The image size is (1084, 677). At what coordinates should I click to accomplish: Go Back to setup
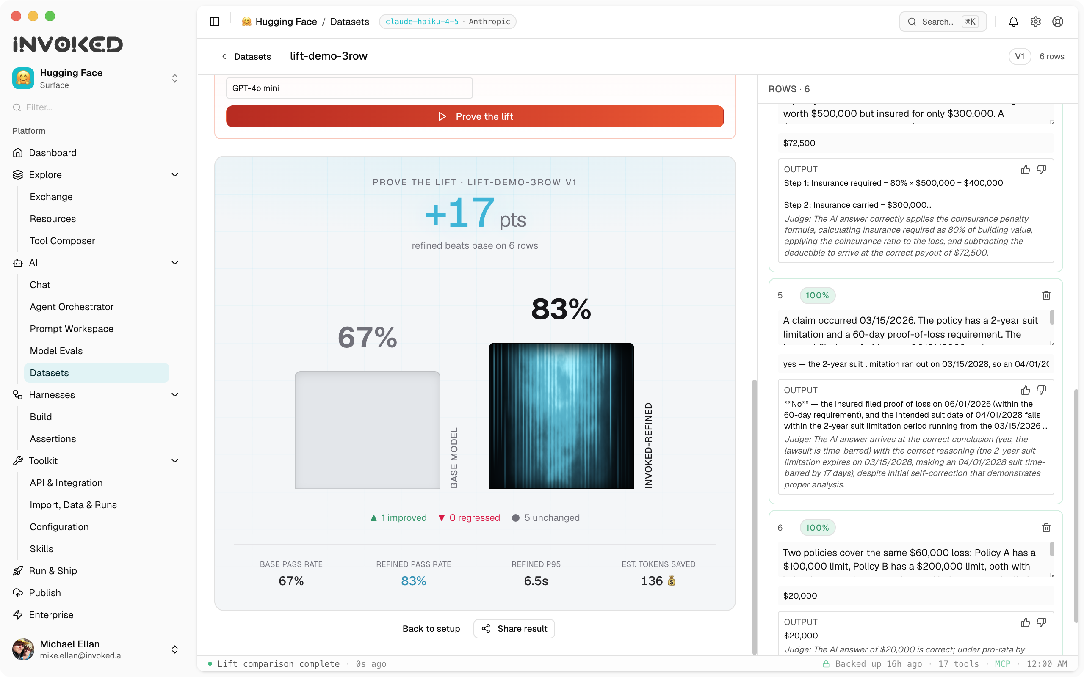pos(431,629)
